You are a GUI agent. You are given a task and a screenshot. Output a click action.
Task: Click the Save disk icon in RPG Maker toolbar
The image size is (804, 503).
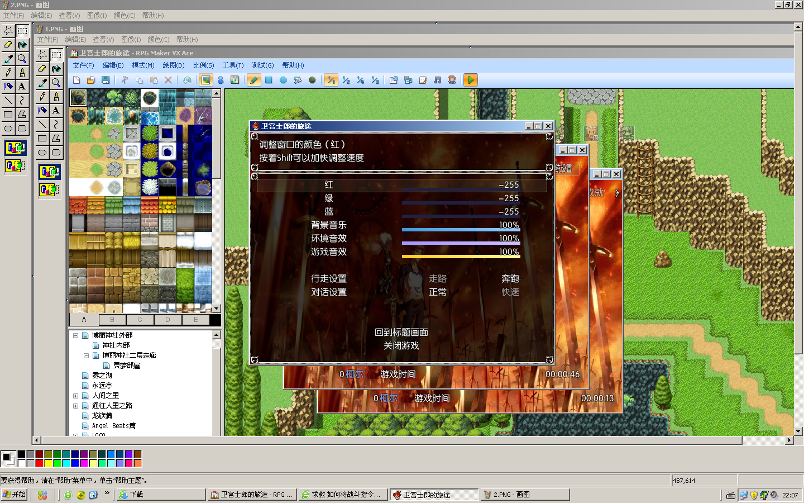tap(106, 80)
